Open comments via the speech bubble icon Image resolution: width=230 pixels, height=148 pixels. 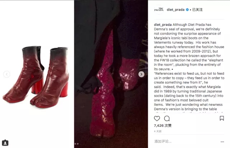click(167, 119)
